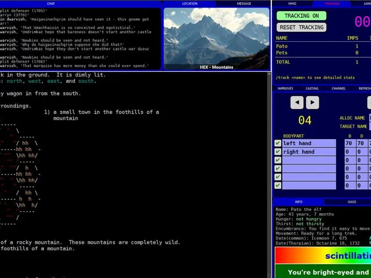
Task: Click the RESET TRACKING button
Action: pos(301,27)
